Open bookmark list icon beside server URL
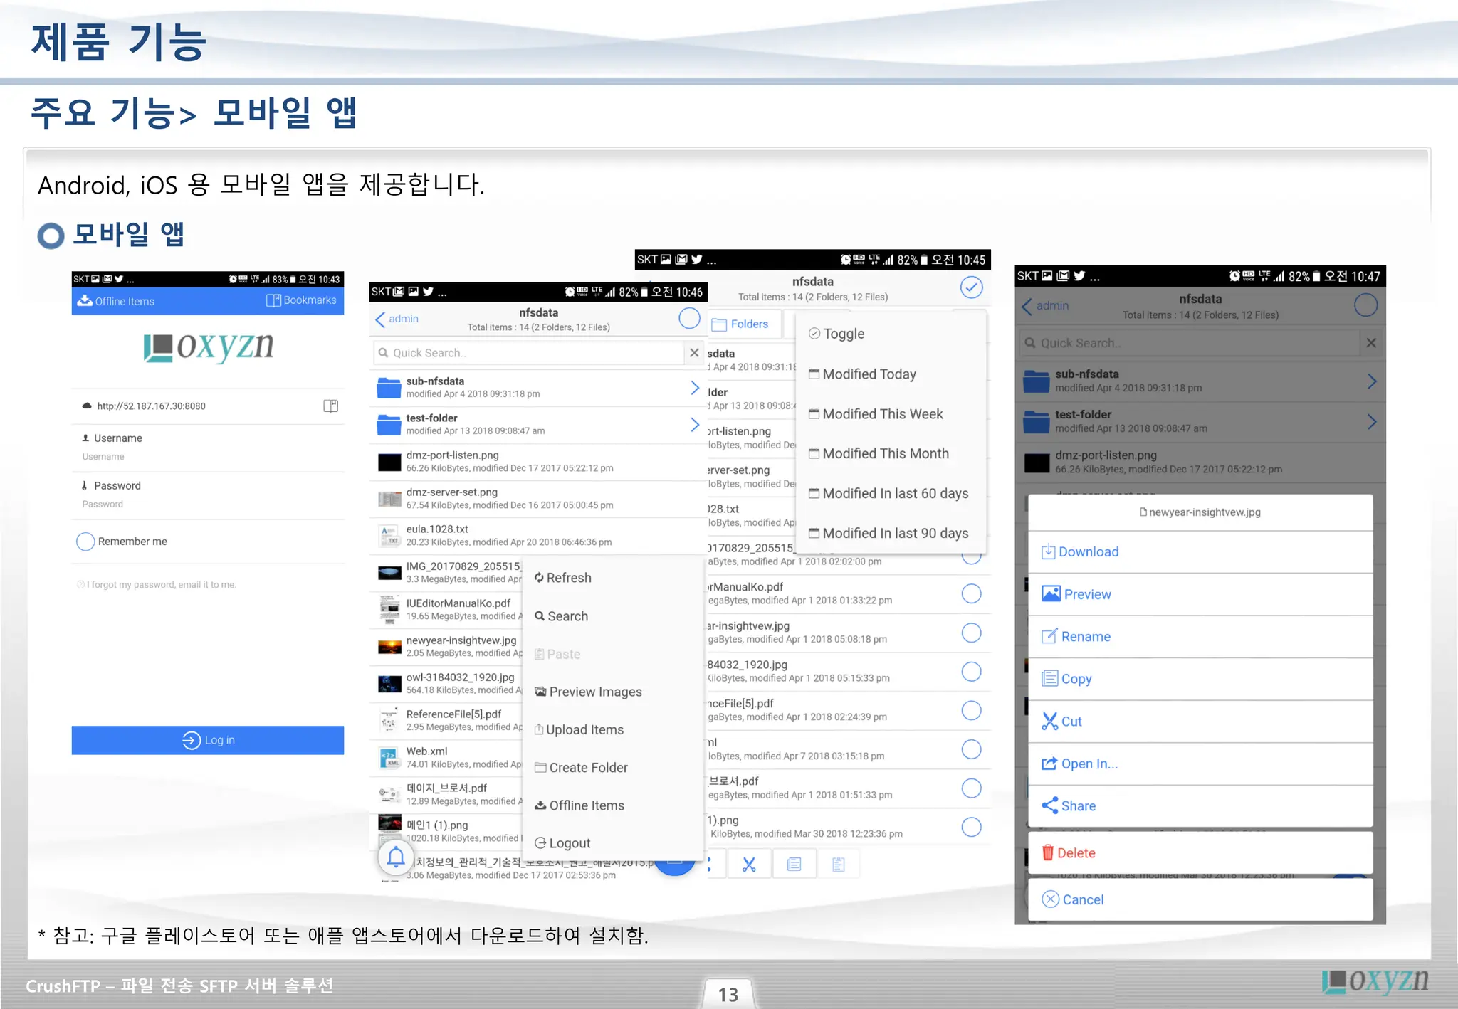Screen dimensions: 1458x1009 coord(330,406)
